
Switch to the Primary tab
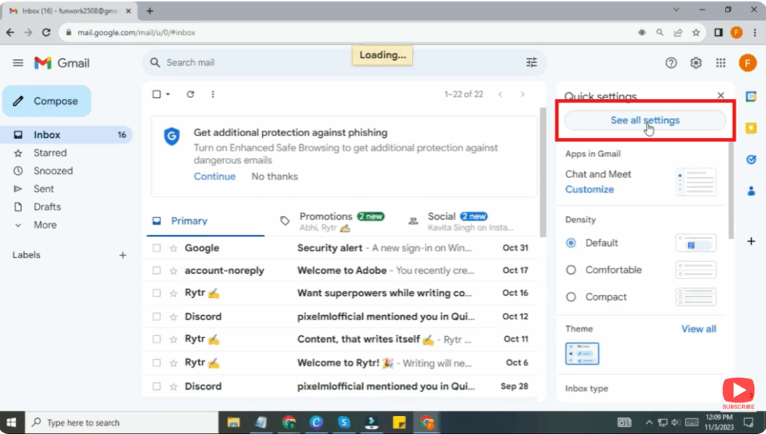(205, 221)
